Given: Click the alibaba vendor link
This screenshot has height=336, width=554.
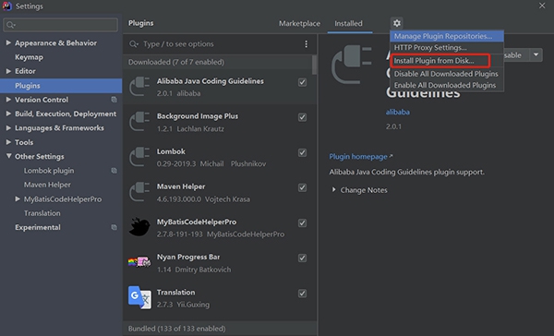Looking at the screenshot, I should 397,112.
